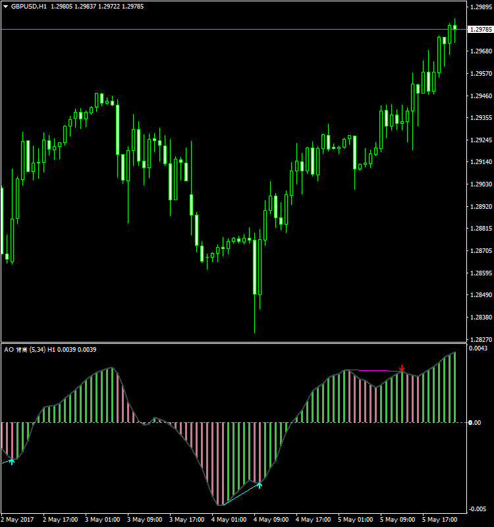Select the magenta divergence line in AO panel
The height and width of the screenshot is (527, 494).
click(374, 371)
